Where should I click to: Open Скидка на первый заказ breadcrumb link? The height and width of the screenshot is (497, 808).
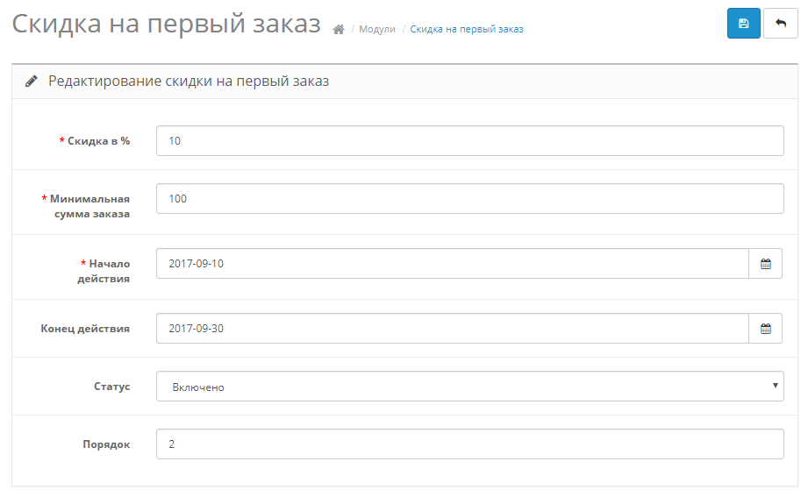pos(467,29)
